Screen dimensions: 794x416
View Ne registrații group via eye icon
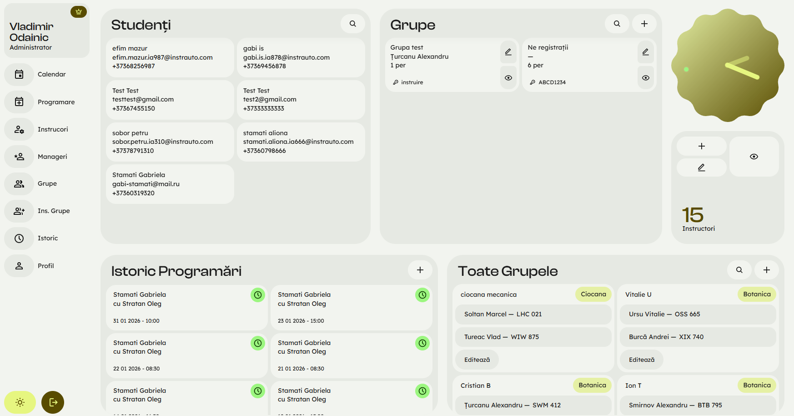645,78
